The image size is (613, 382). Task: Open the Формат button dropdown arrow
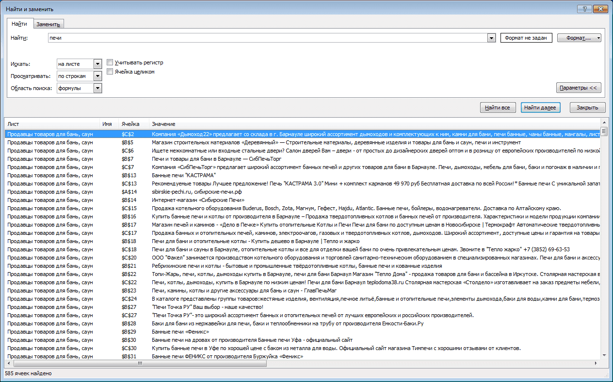pyautogui.click(x=599, y=38)
